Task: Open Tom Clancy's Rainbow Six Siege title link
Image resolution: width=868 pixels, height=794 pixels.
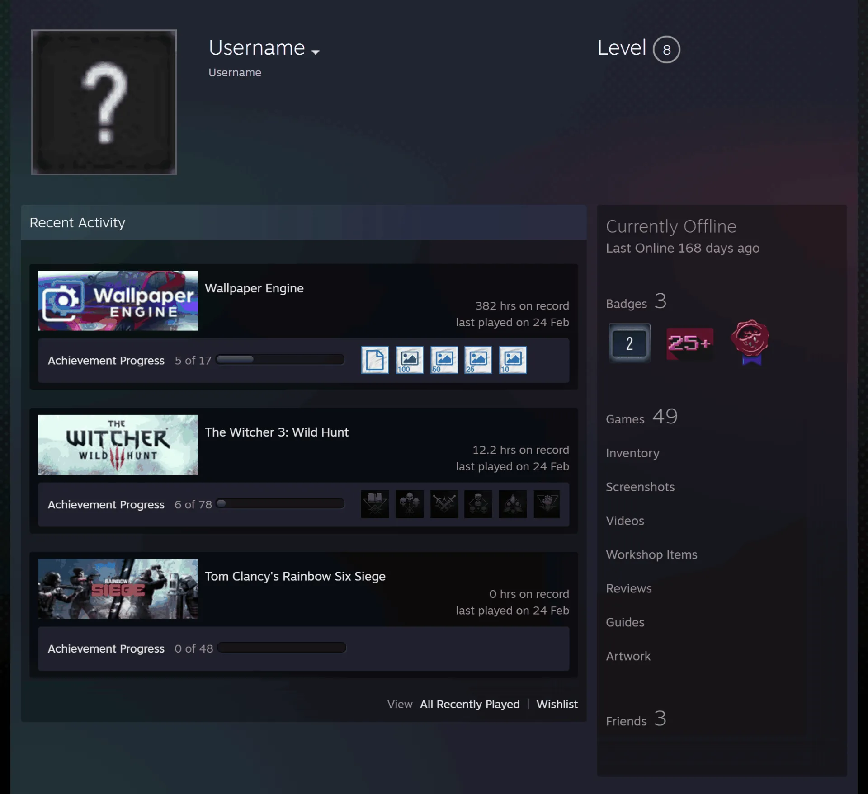Action: pos(295,577)
